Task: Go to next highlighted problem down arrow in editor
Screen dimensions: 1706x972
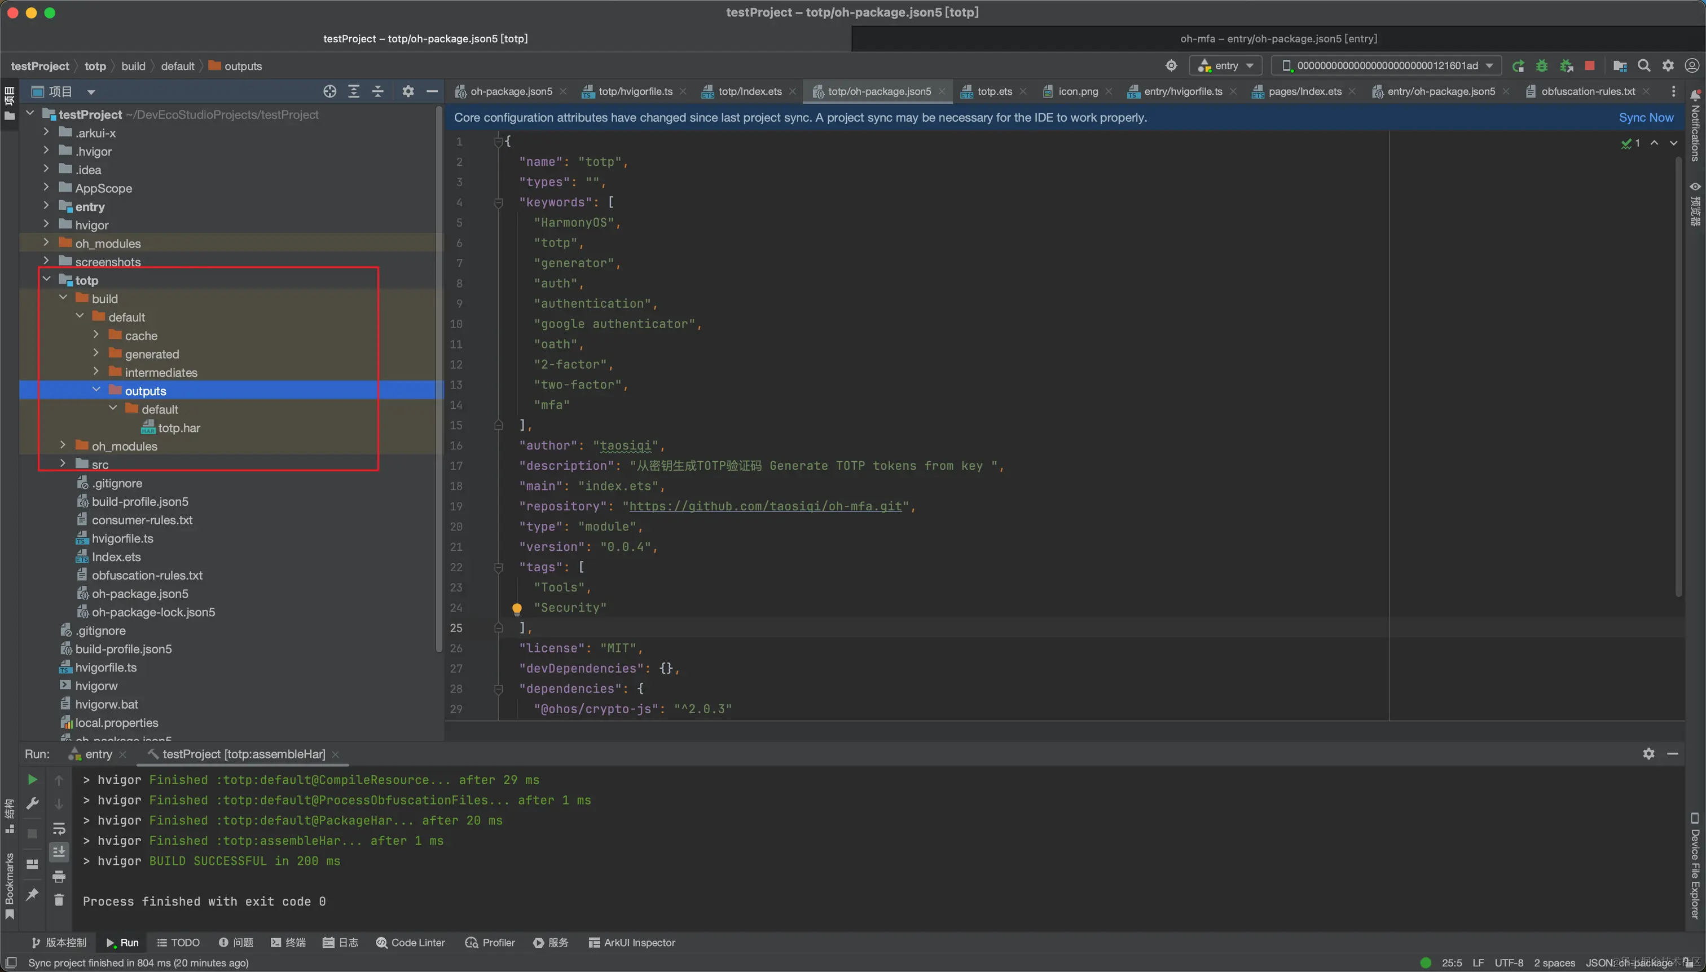Action: coord(1673,143)
